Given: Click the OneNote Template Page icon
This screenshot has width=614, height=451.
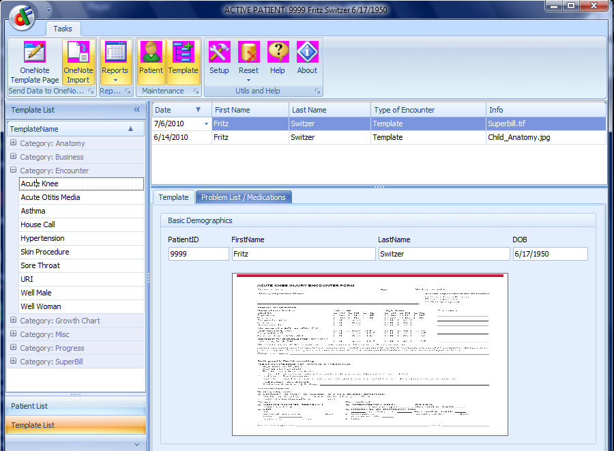Looking at the screenshot, I should (34, 53).
